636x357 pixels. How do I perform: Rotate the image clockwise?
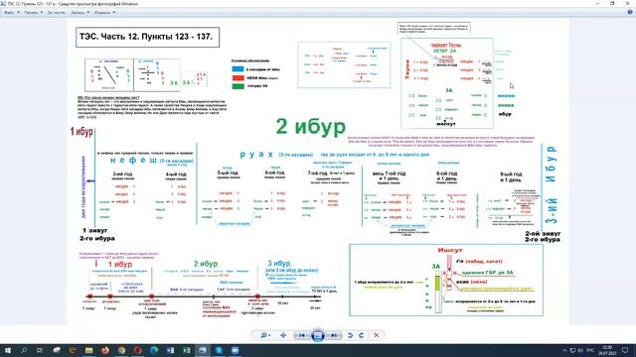click(361, 335)
